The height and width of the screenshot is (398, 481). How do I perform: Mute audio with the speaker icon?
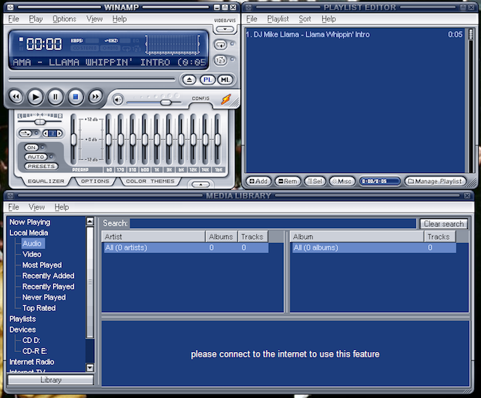pos(118,99)
